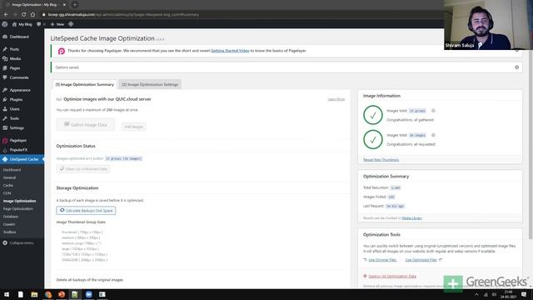The height and width of the screenshot is (300, 533).
Task: Open the Zoom app on the taskbar
Action: point(89,294)
